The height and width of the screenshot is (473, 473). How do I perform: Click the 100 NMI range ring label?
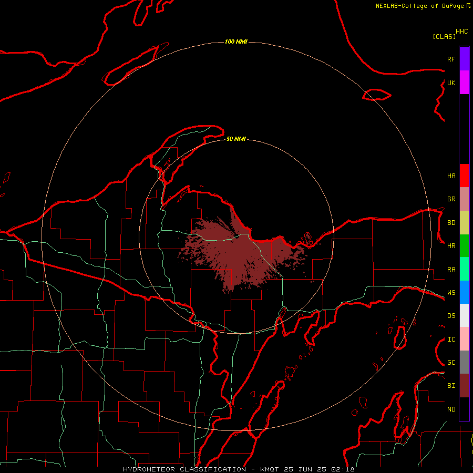[x=236, y=42]
